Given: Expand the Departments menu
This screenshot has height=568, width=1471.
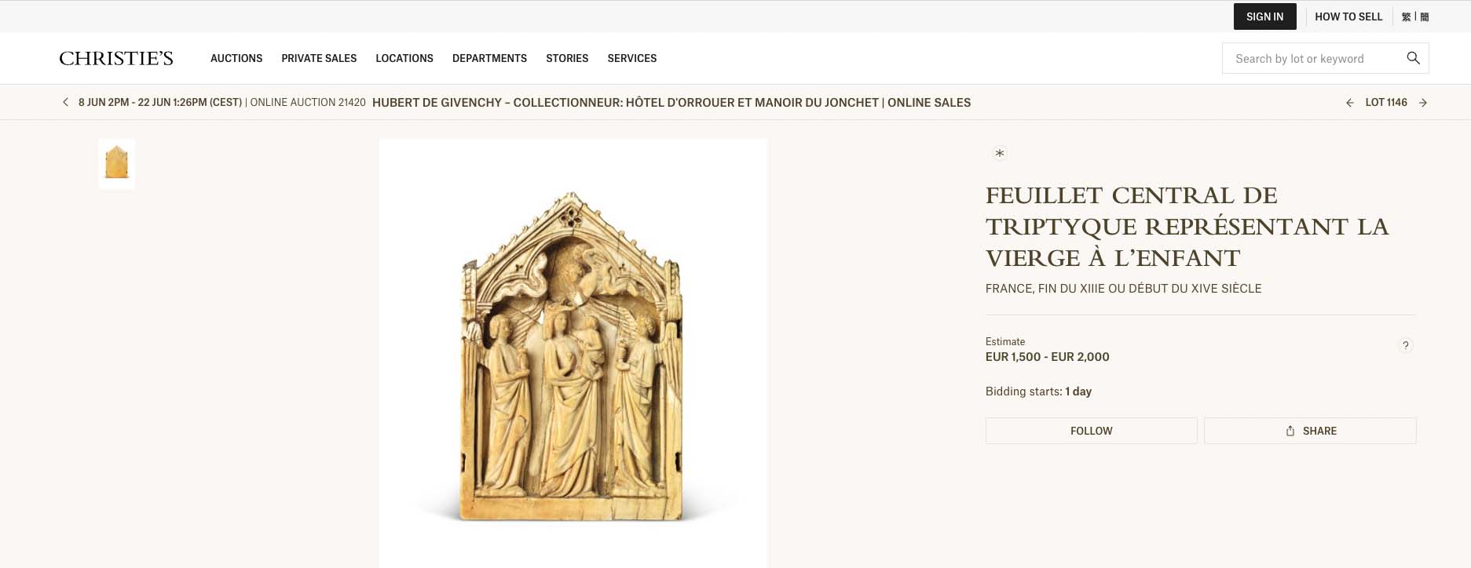Looking at the screenshot, I should (489, 58).
